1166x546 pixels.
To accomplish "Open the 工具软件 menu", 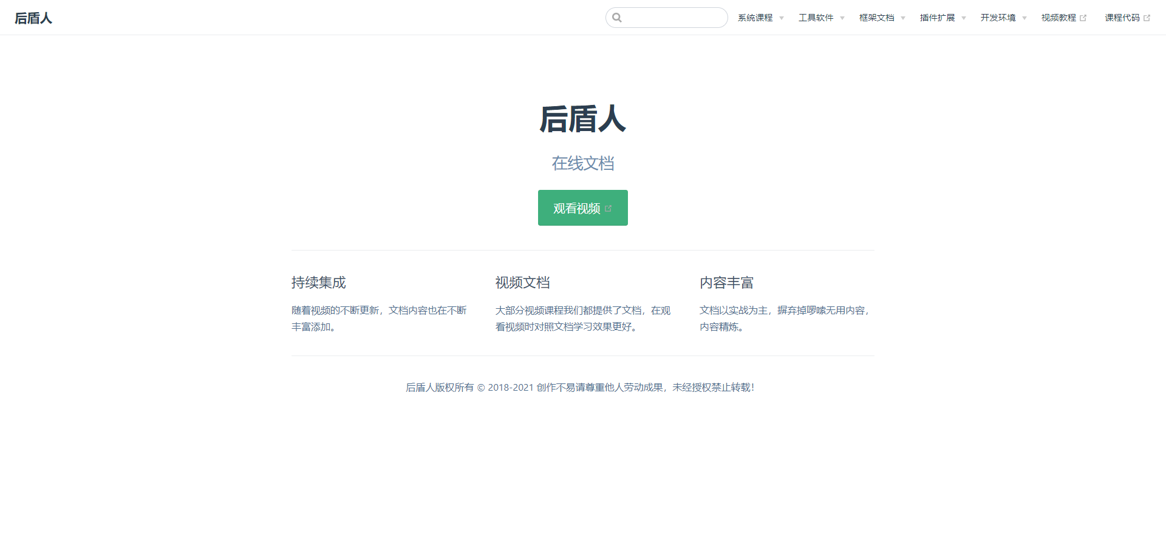I will [816, 18].
